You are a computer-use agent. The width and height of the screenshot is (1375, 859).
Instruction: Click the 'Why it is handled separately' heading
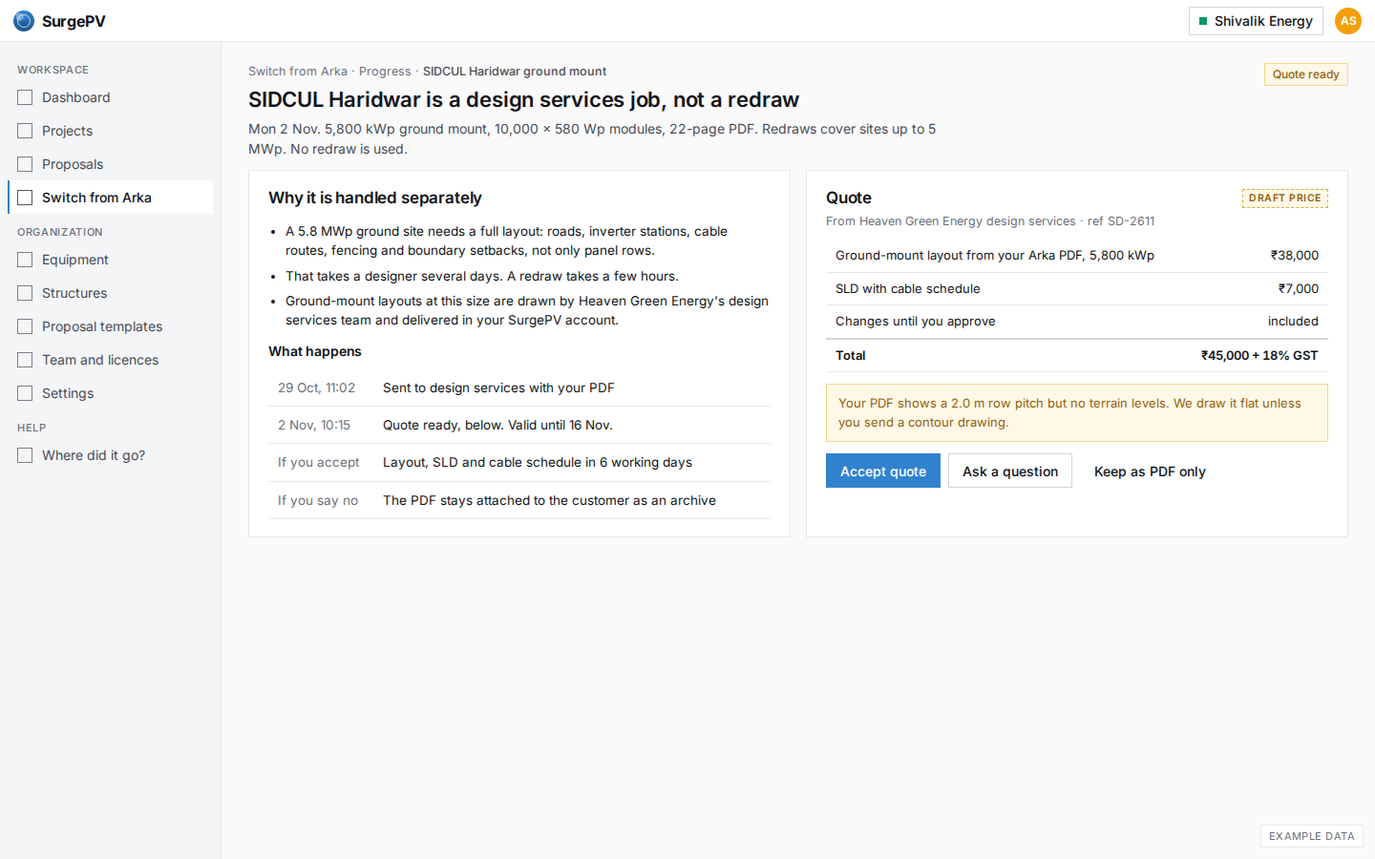(375, 198)
